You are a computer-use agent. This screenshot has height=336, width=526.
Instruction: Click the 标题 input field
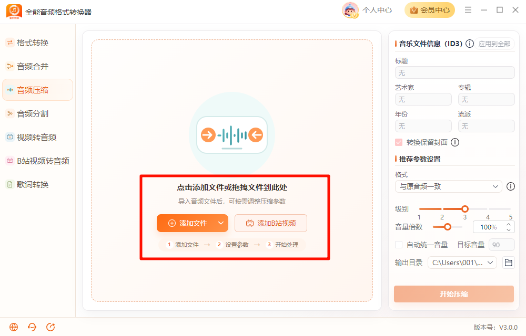coord(455,72)
